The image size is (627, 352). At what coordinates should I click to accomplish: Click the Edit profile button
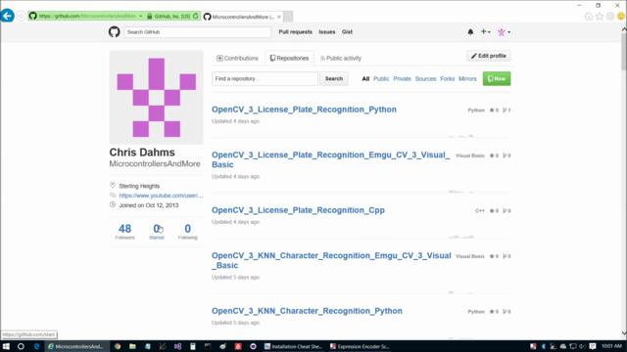488,56
